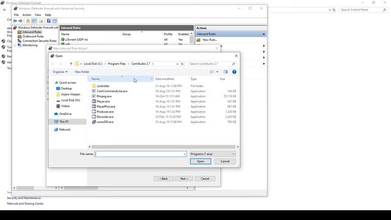Refresh the Control Panel address bar

pos(334,10)
